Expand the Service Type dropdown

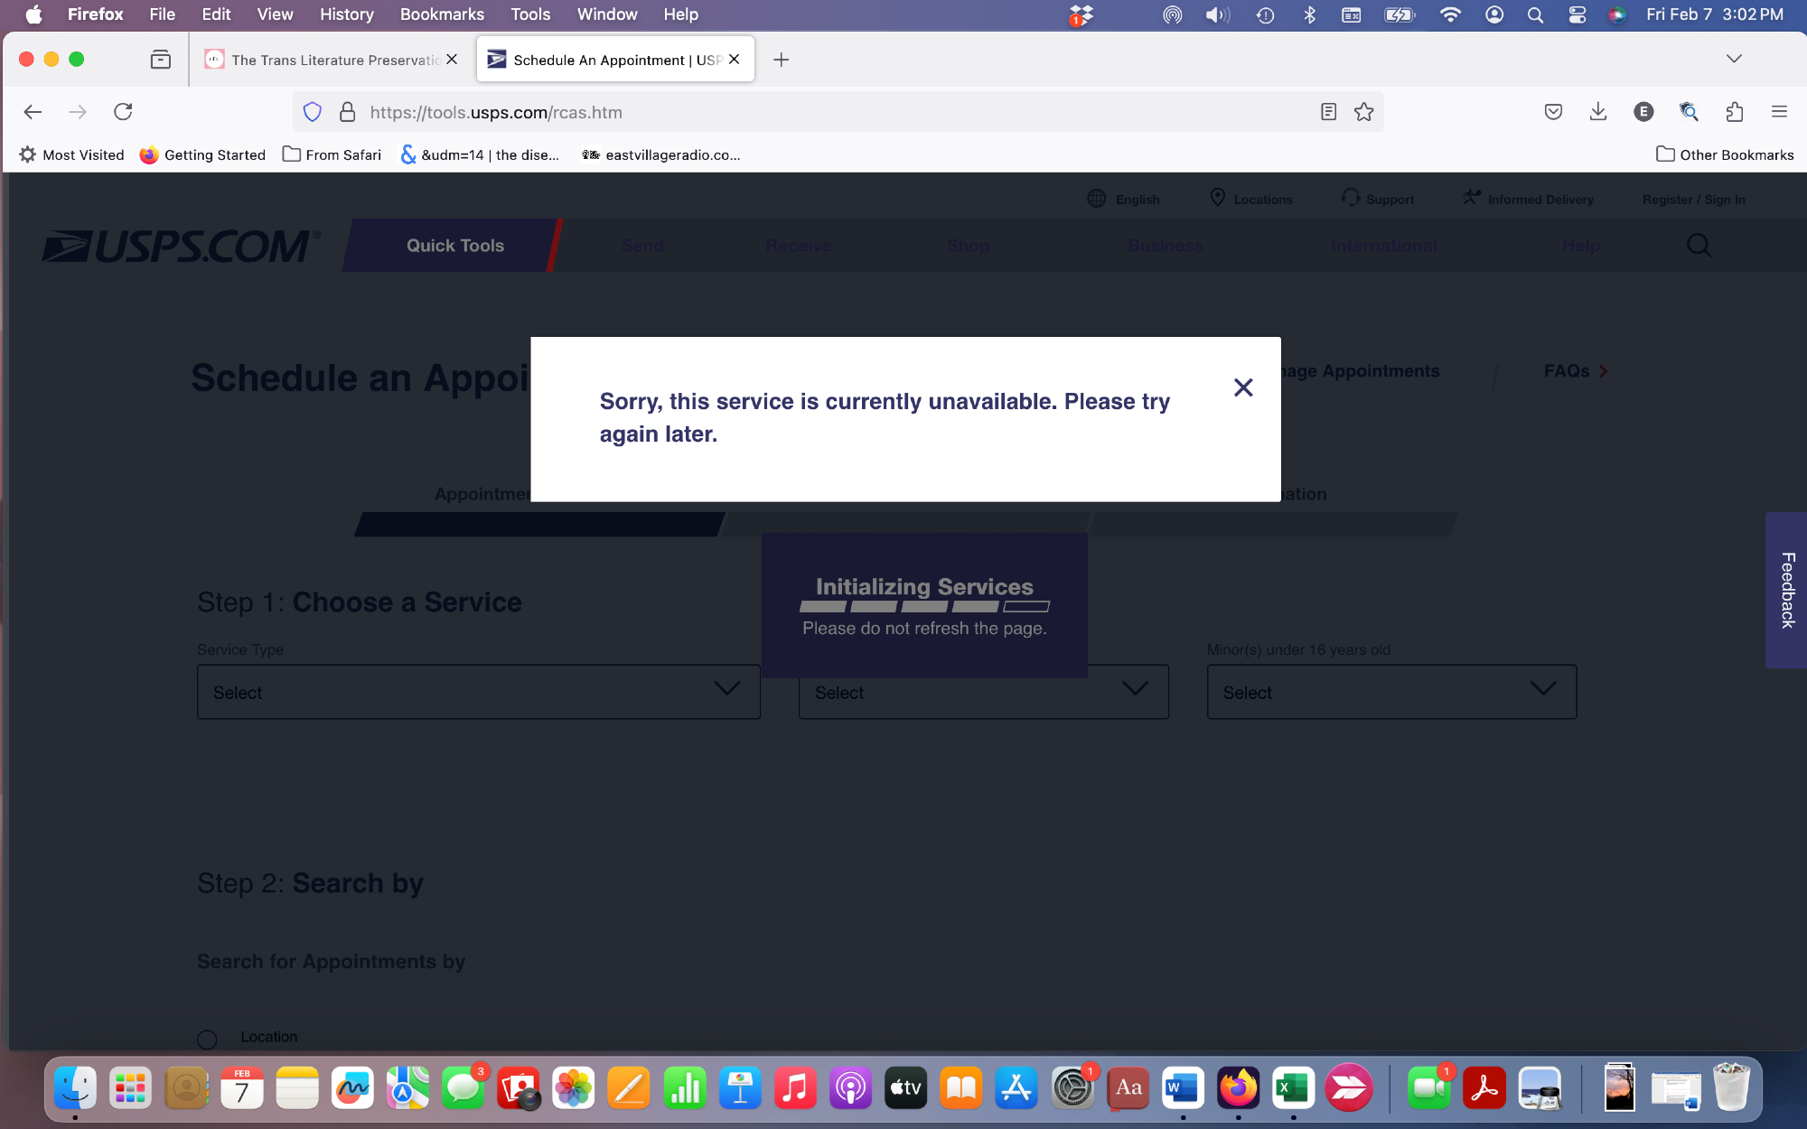click(478, 692)
